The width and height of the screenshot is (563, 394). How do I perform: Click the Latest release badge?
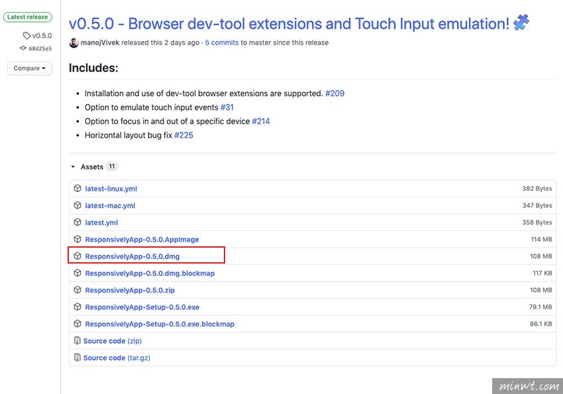point(28,17)
